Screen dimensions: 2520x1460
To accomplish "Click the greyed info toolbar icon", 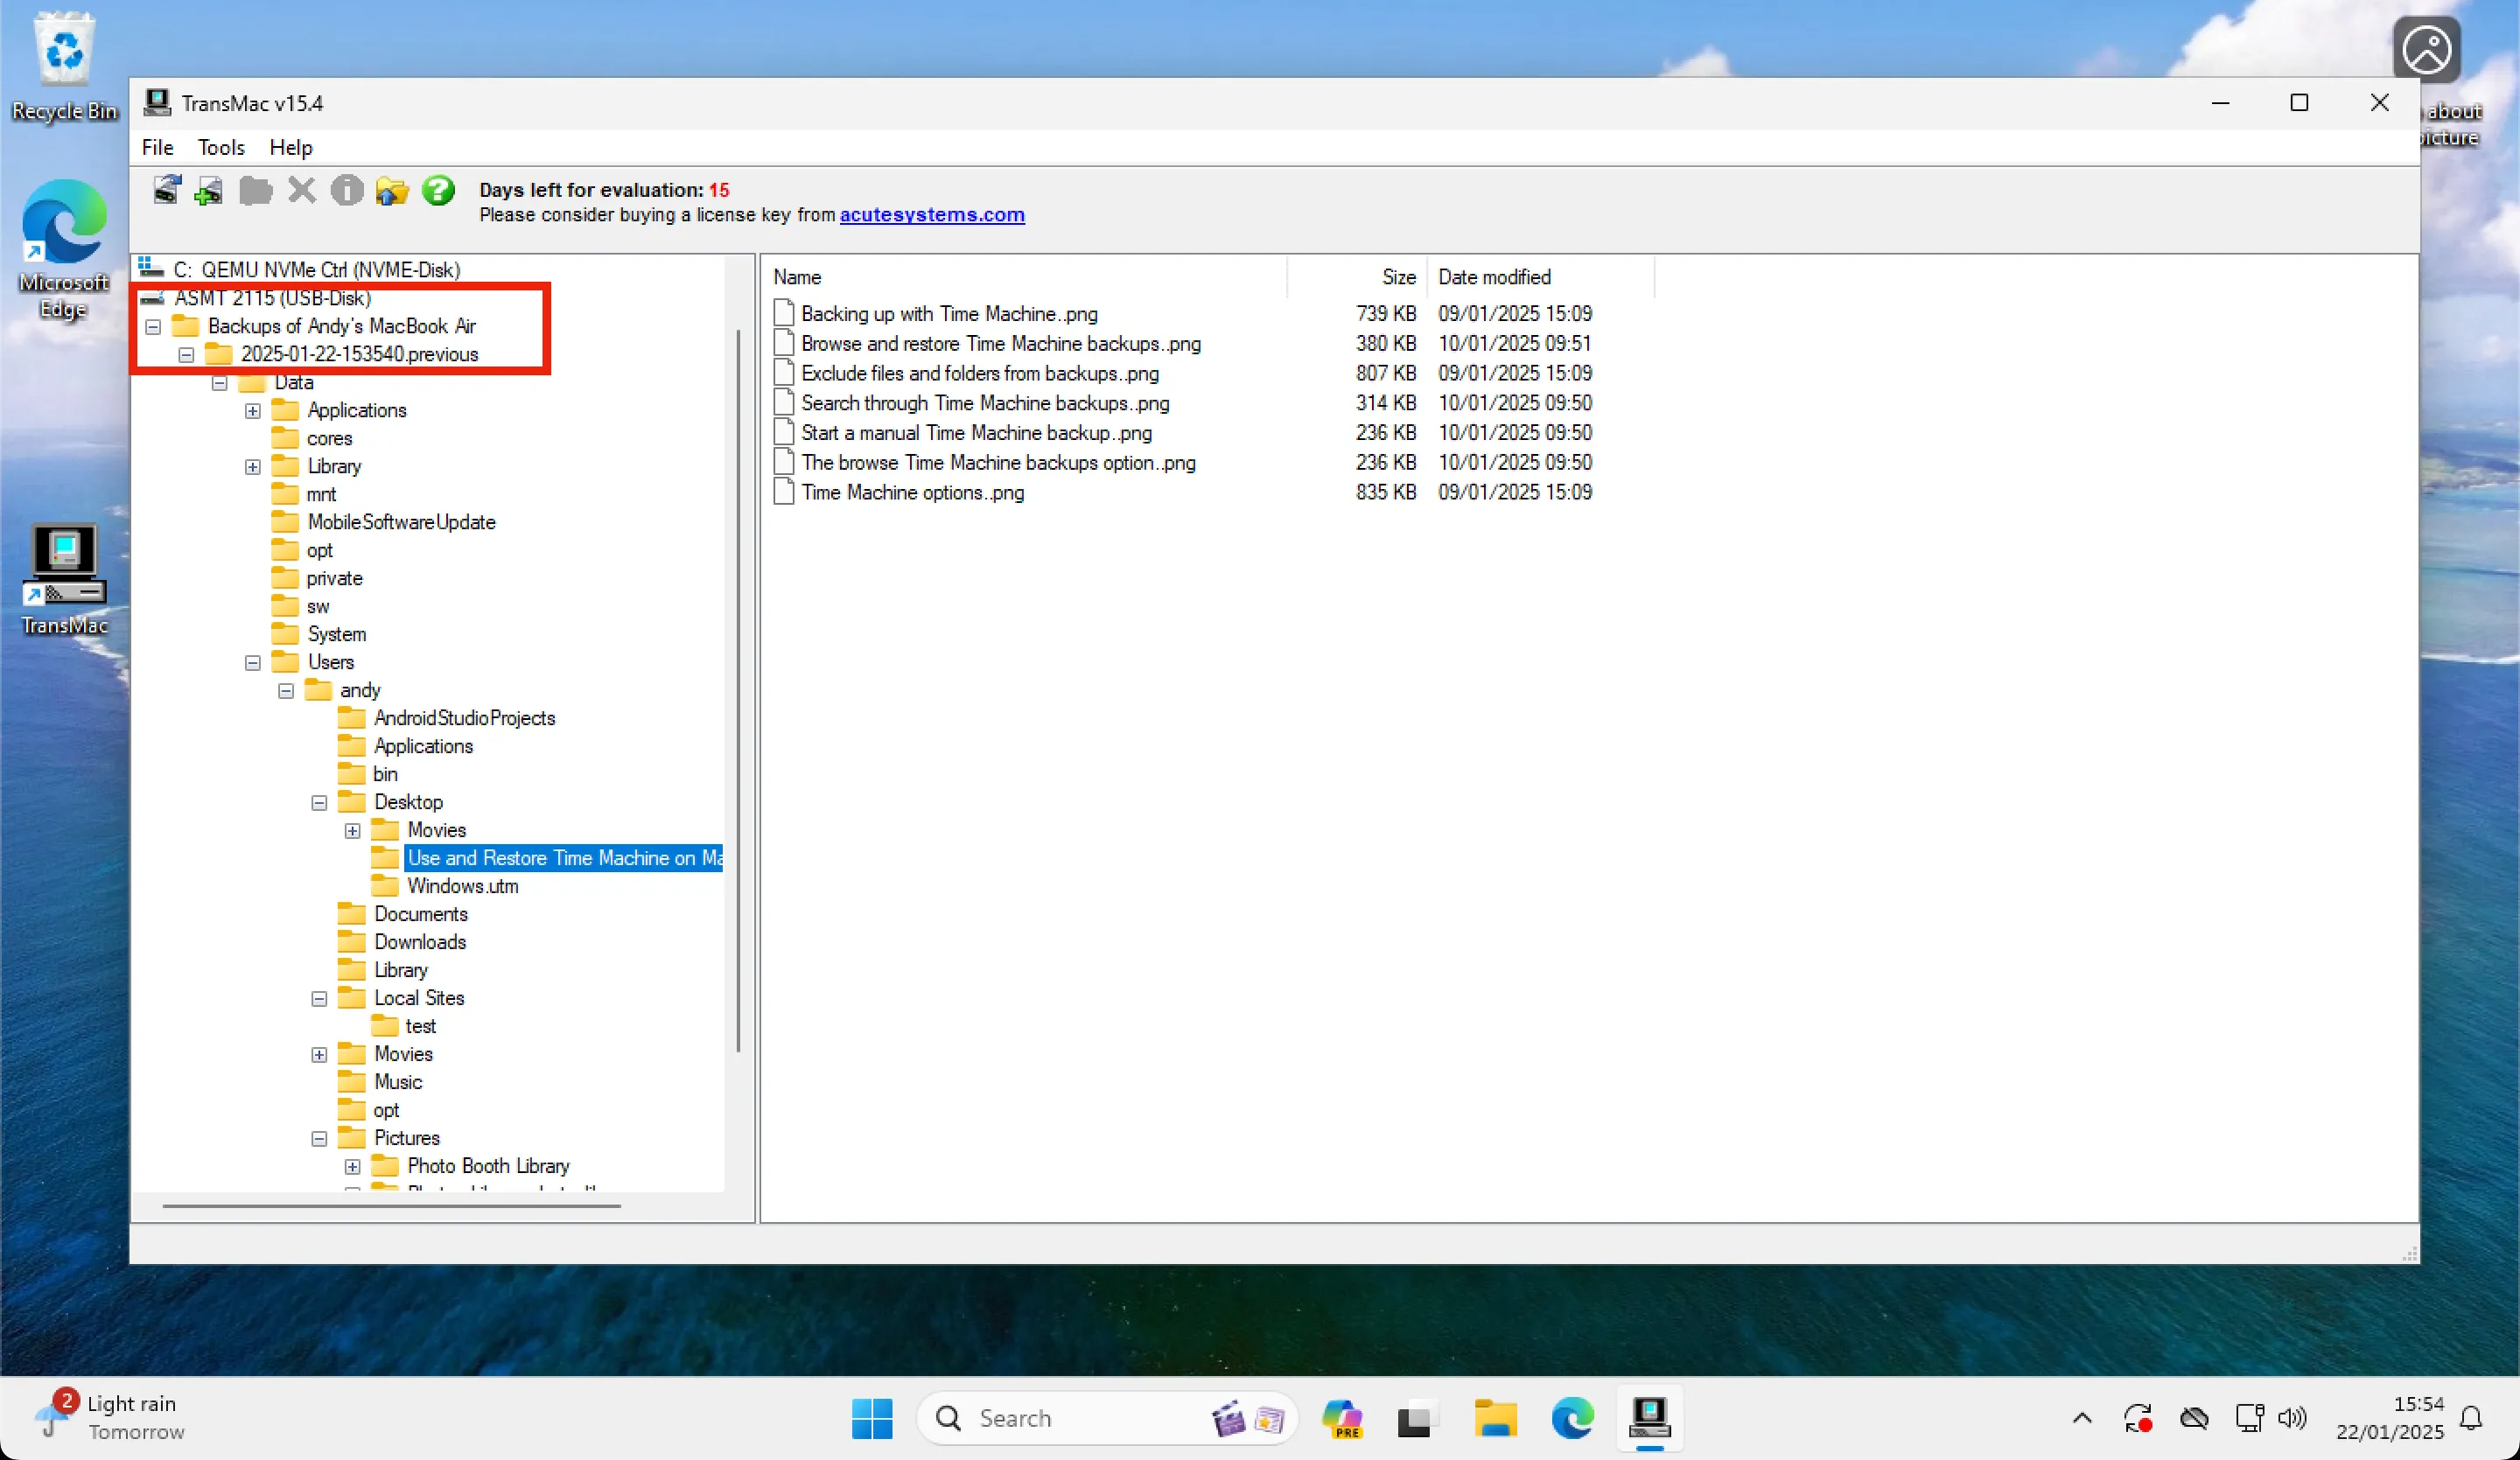I will pyautogui.click(x=347, y=189).
